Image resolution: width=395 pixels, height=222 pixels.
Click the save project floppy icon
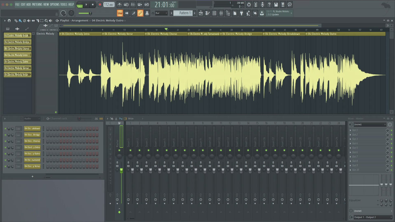[x=276, y=5]
